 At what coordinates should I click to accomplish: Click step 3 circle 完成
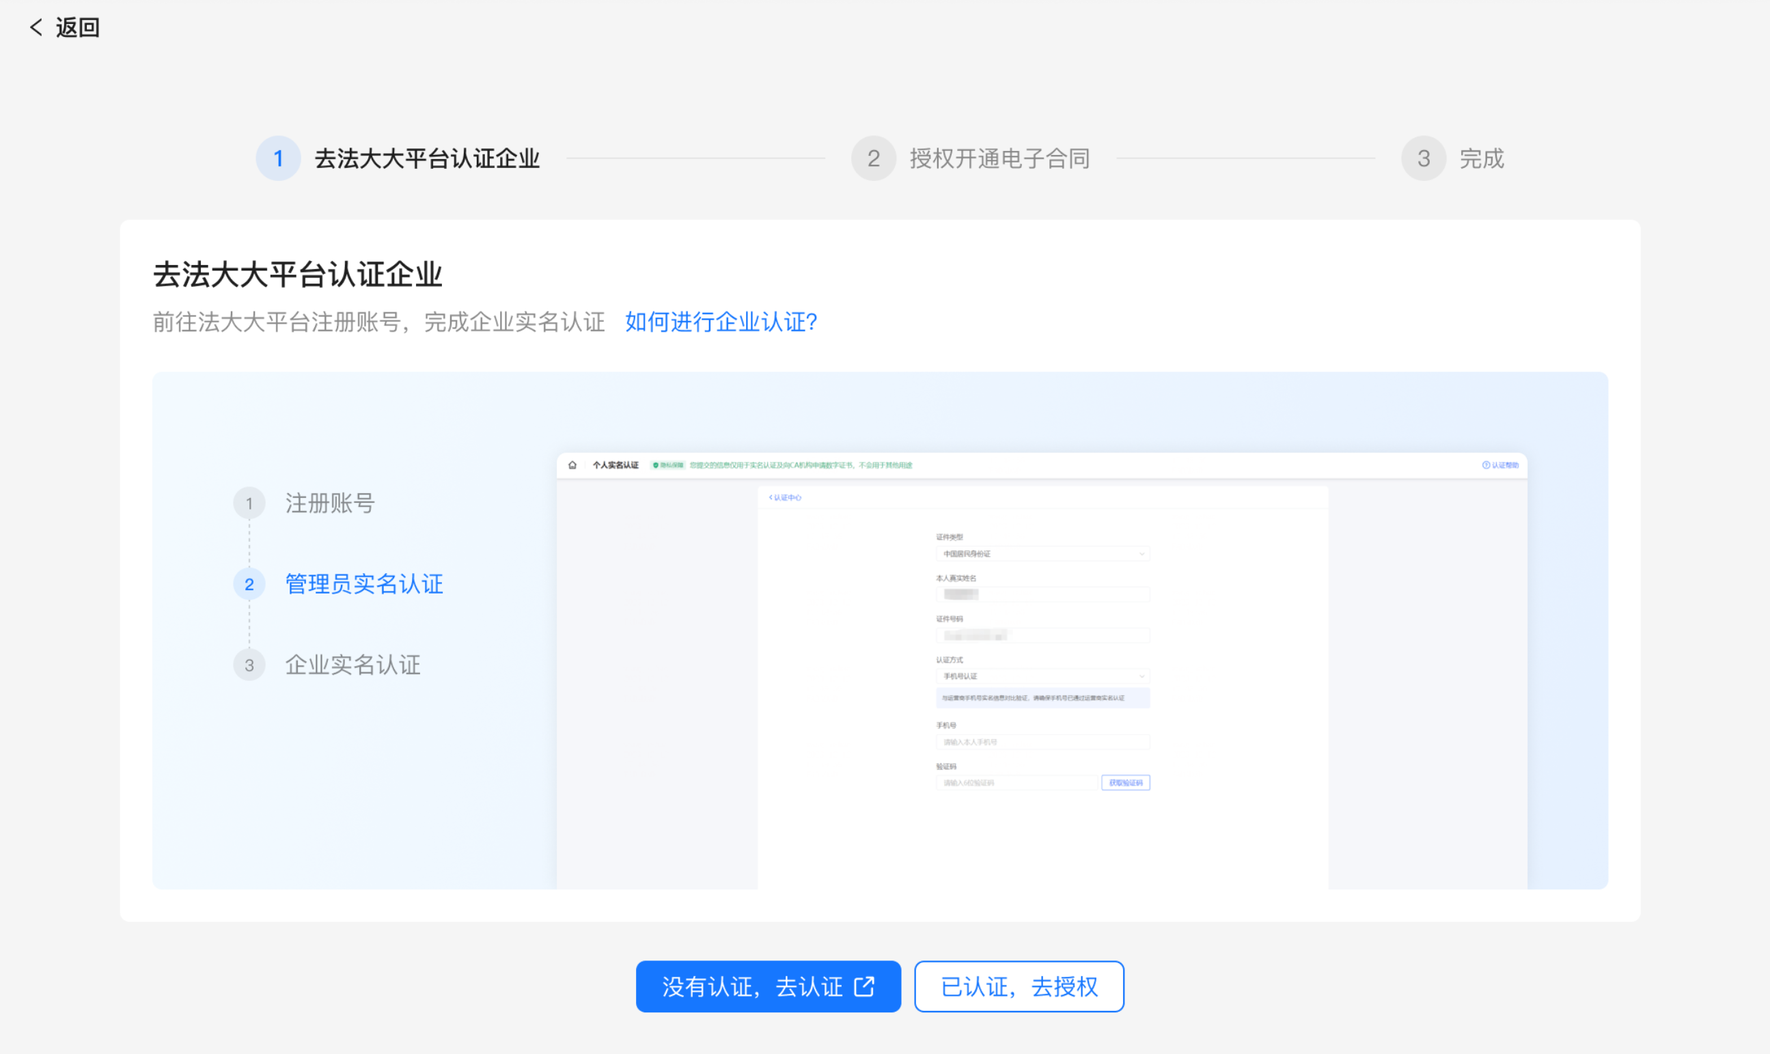pos(1423,158)
